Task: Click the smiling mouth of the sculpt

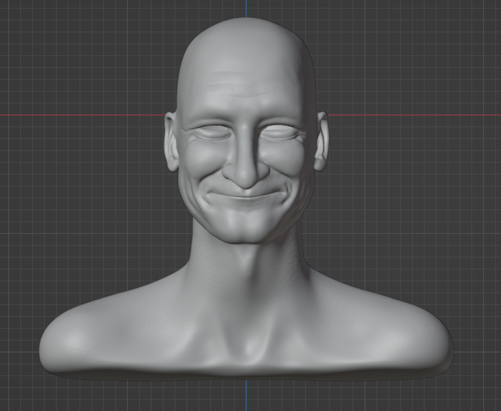Action: [247, 194]
